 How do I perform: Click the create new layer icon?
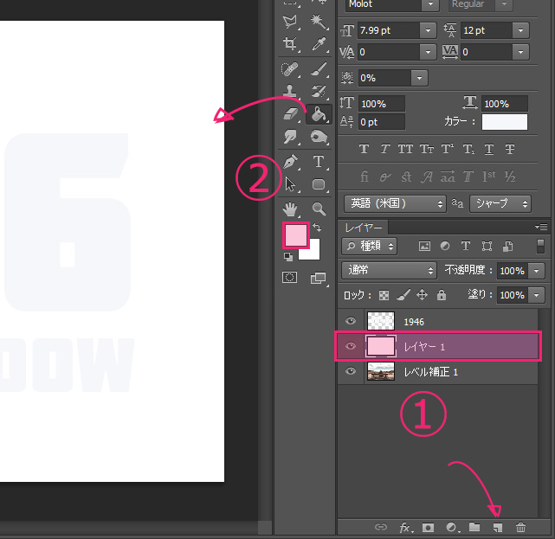tap(497, 527)
